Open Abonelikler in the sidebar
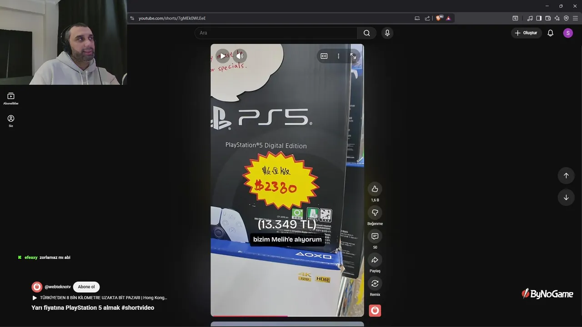This screenshot has width=582, height=327. [x=11, y=99]
